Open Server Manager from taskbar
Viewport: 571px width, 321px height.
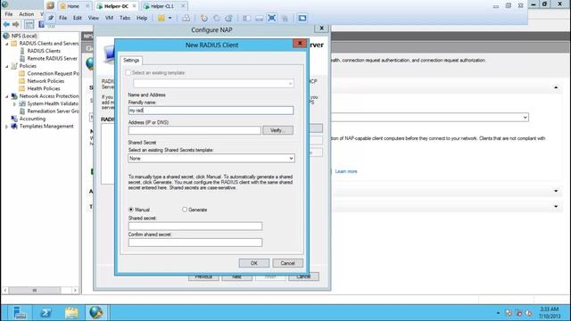pyautogui.click(x=19, y=313)
